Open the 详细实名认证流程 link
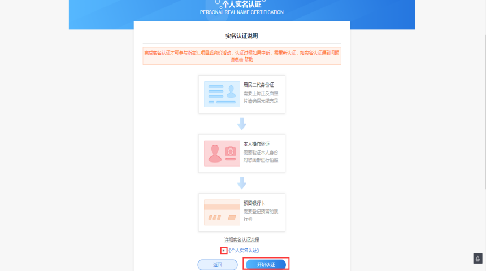This screenshot has width=486, height=271. tap(241, 240)
